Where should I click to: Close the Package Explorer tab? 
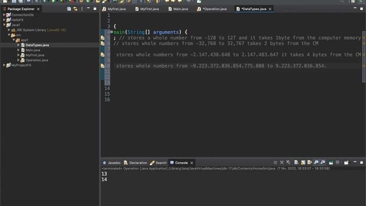tap(38, 9)
